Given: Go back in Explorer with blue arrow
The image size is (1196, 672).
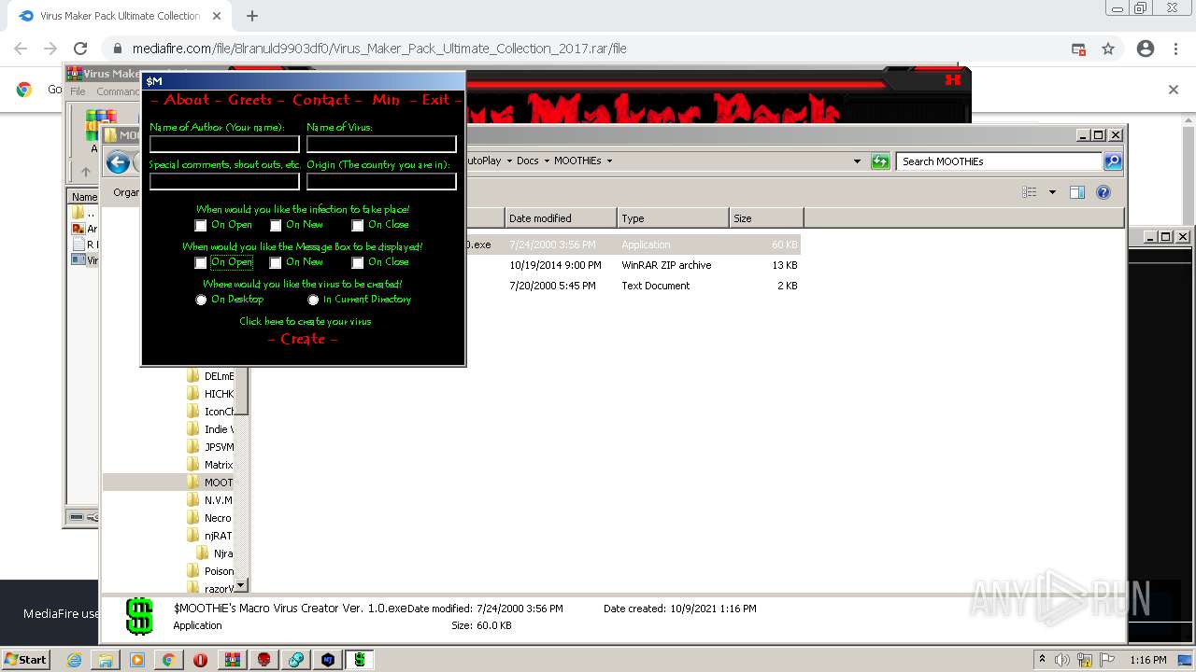Looking at the screenshot, I should click(x=118, y=163).
